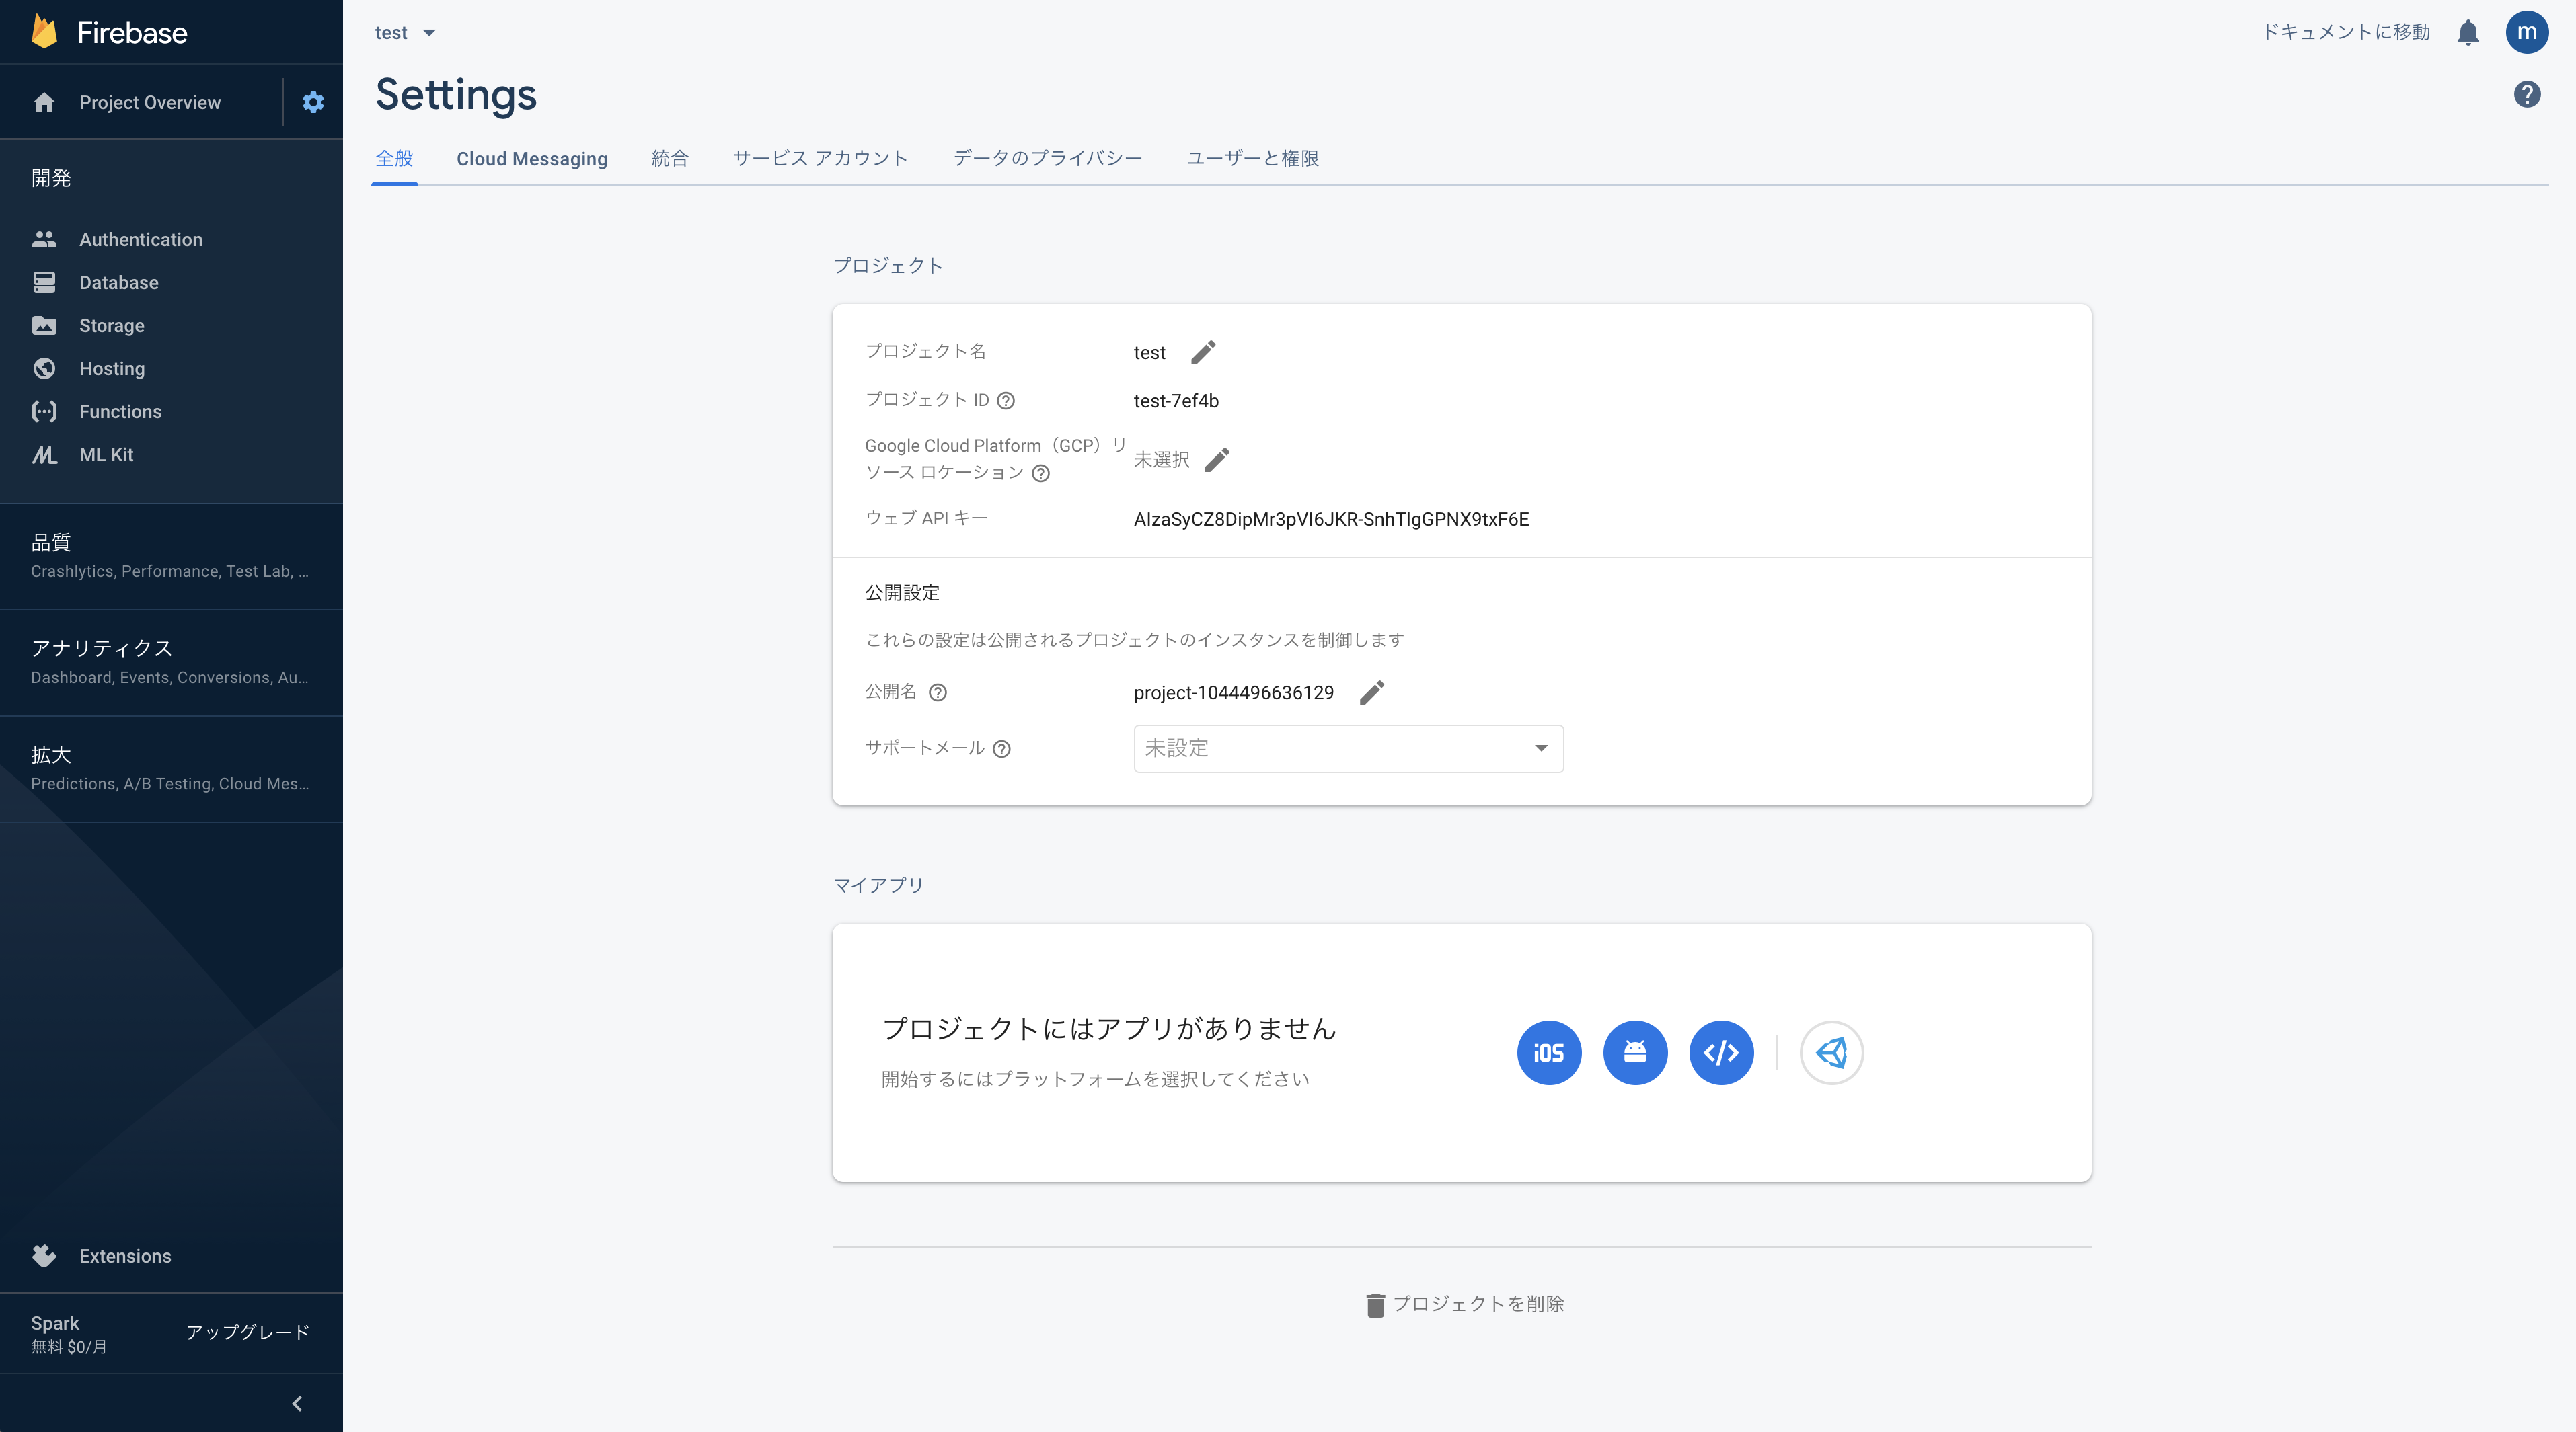The height and width of the screenshot is (1432, 2576).
Task: Switch to 統合 tab
Action: [x=670, y=158]
